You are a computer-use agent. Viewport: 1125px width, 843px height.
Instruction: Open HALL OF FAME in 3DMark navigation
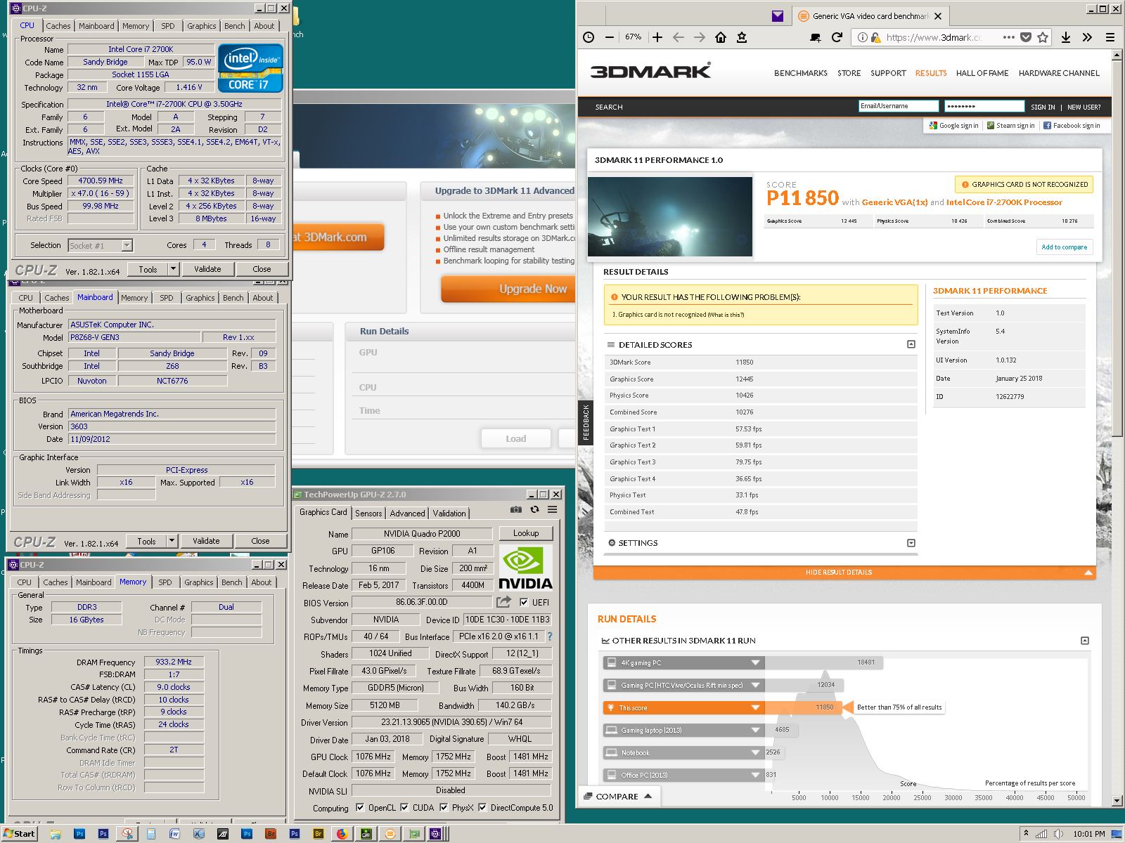coord(982,73)
